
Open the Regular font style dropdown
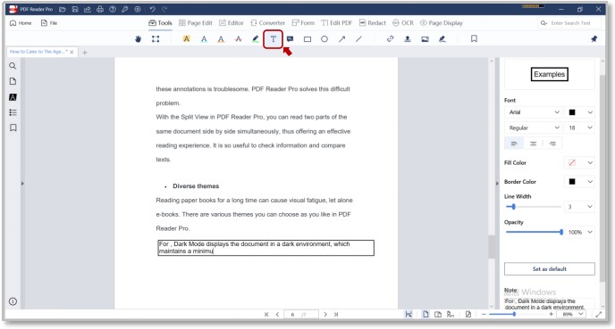coord(534,127)
